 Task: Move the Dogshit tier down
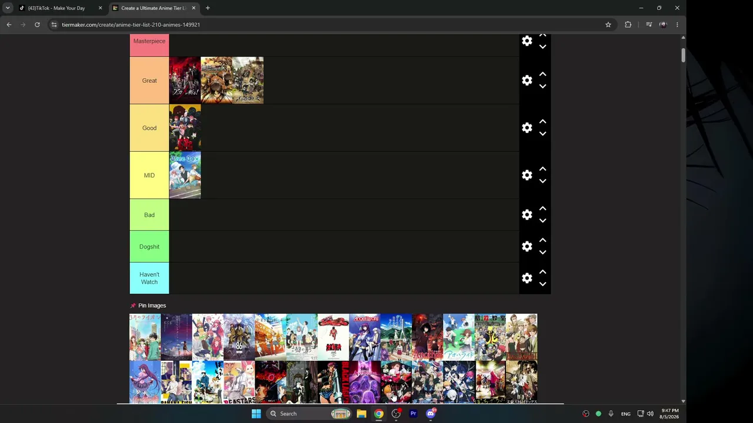click(x=543, y=253)
